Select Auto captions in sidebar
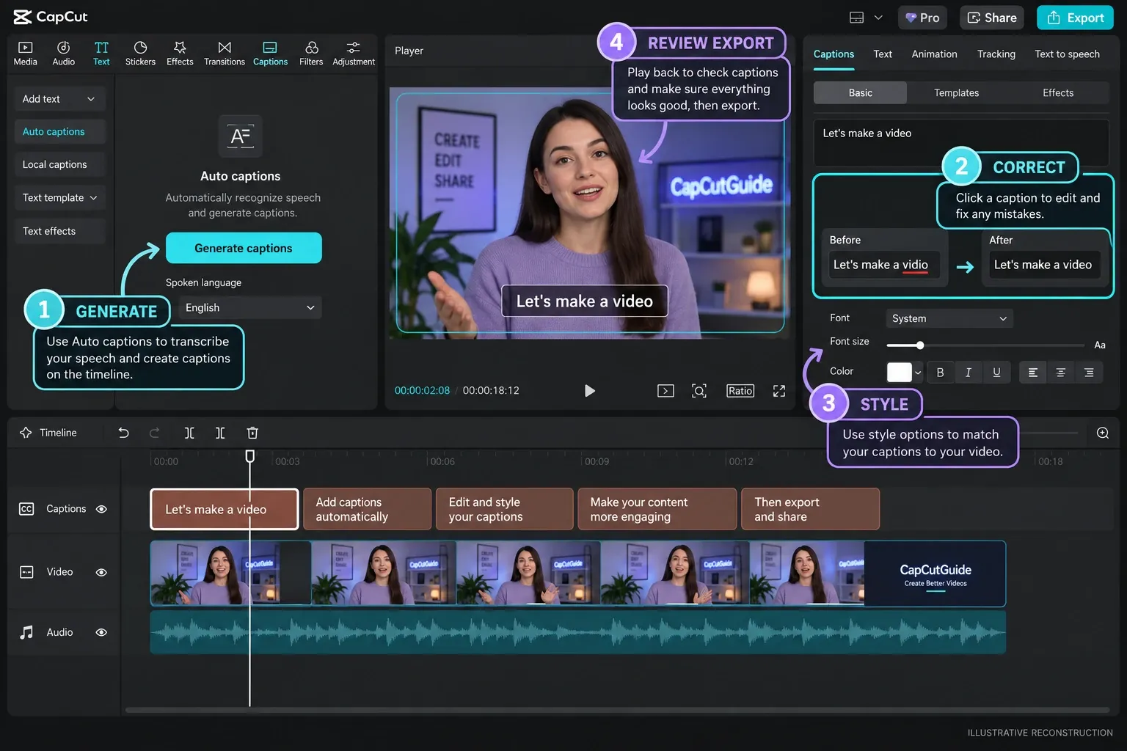The image size is (1127, 751). point(60,132)
